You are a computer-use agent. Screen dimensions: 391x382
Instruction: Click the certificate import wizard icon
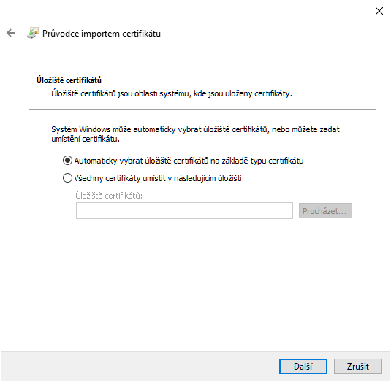[33, 33]
